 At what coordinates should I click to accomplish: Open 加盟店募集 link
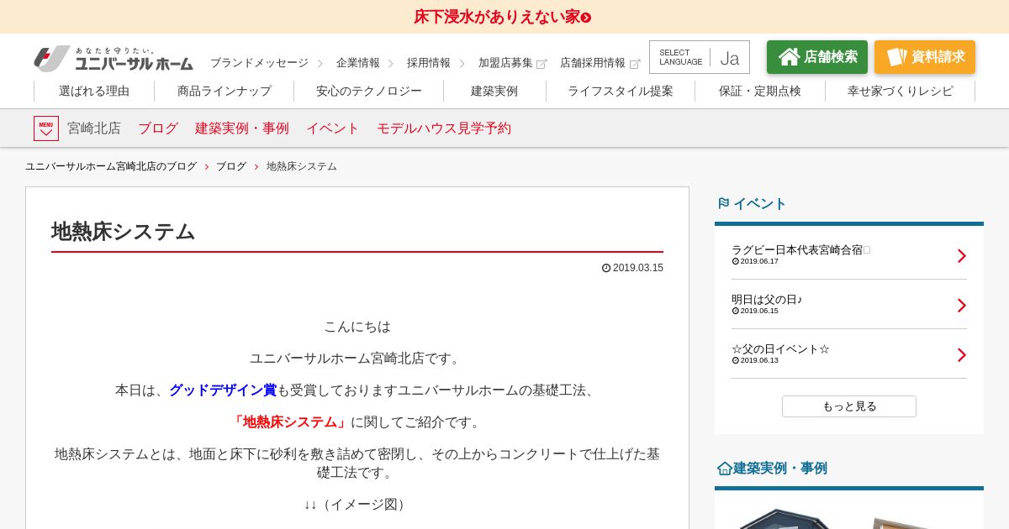tap(505, 63)
